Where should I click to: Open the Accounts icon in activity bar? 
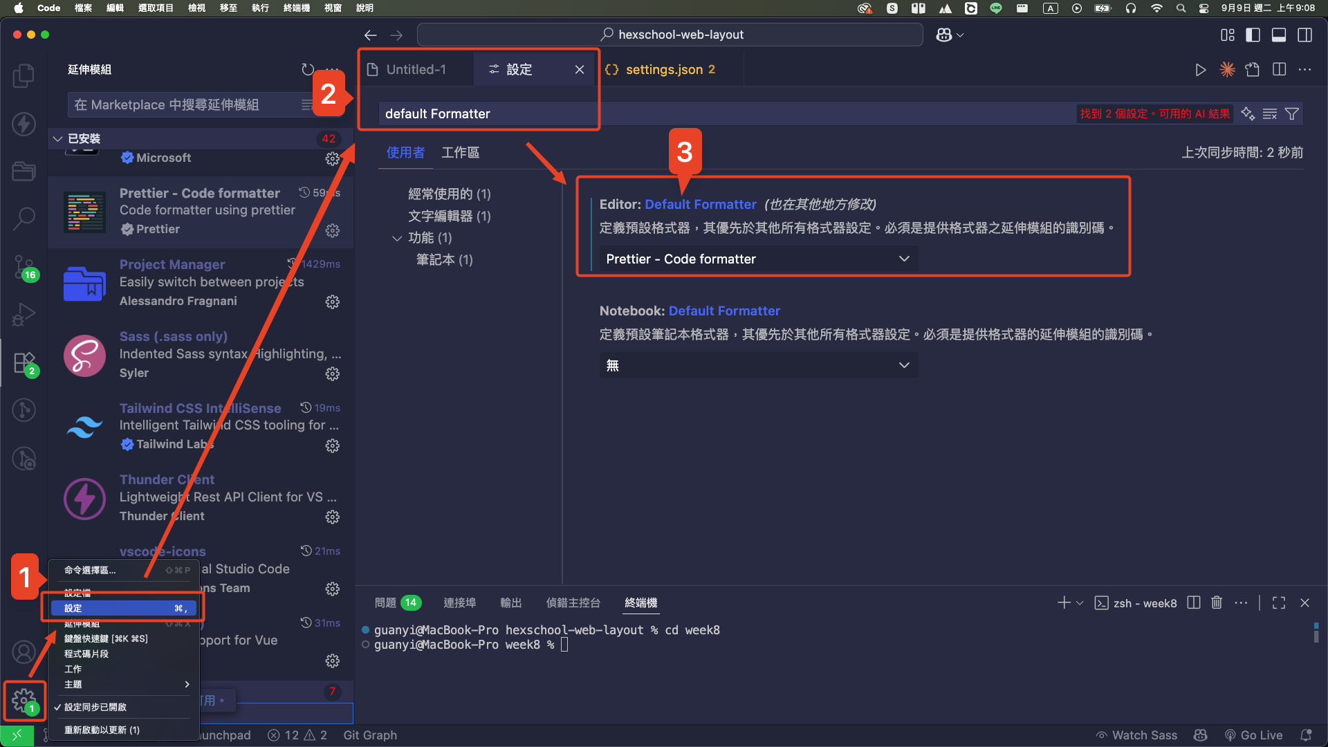[24, 652]
